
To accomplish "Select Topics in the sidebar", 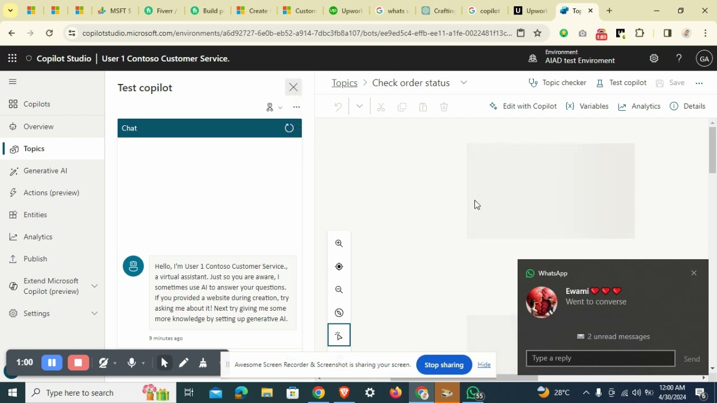I will coord(52,148).
